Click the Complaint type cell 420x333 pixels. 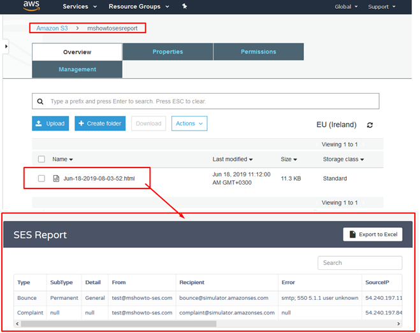(30, 313)
